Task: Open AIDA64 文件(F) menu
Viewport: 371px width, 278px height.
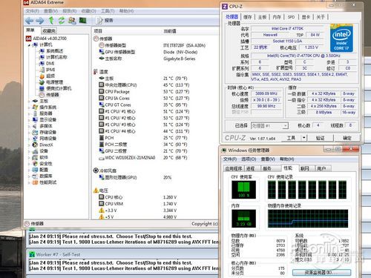Action: pyautogui.click(x=33, y=11)
